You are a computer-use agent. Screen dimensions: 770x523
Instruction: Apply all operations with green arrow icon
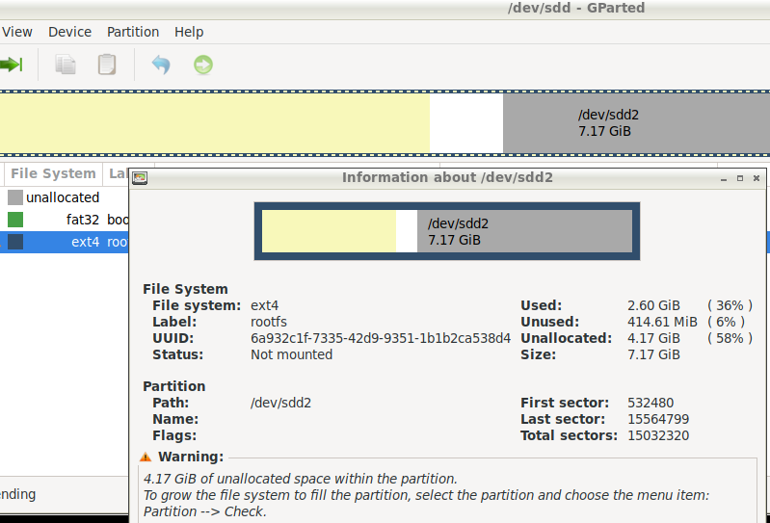click(x=202, y=65)
